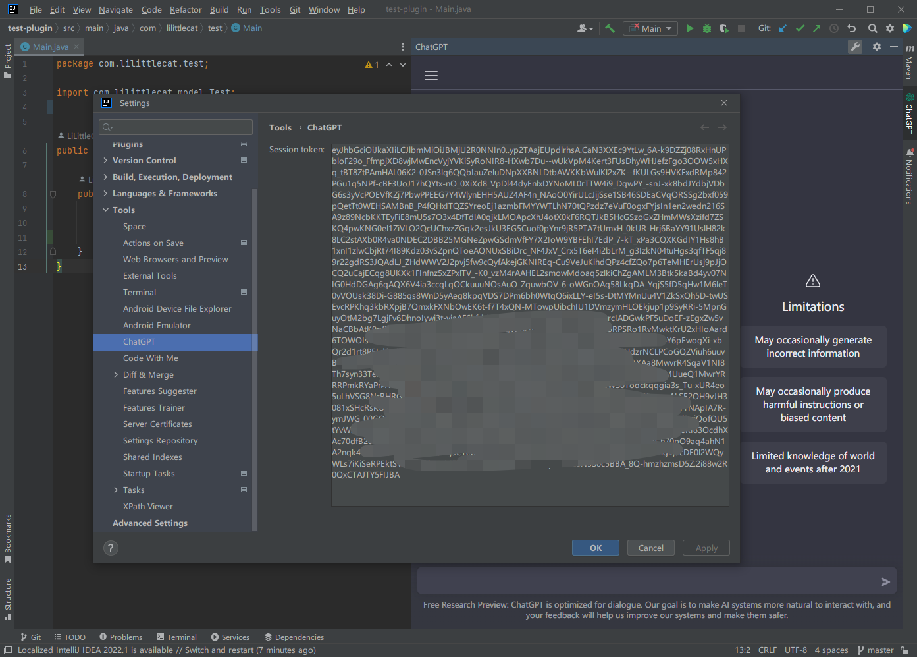Screen dimensions: 917x657
Task: Collapse the Tools settings group
Action: (x=105, y=210)
